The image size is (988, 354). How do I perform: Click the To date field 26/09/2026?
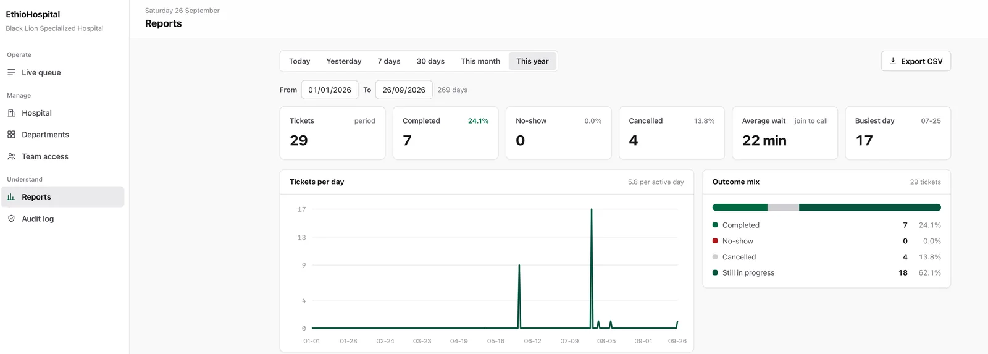tap(404, 90)
